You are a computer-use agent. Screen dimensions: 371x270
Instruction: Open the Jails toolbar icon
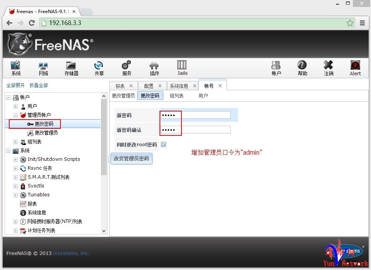[182, 68]
